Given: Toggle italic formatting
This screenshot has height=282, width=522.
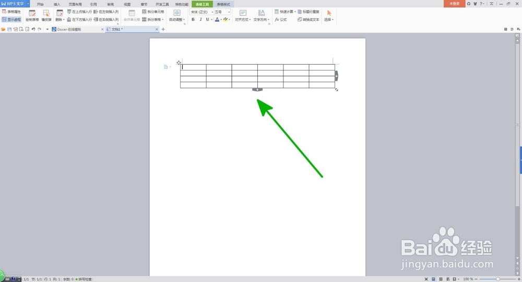Looking at the screenshot, I should (200, 20).
